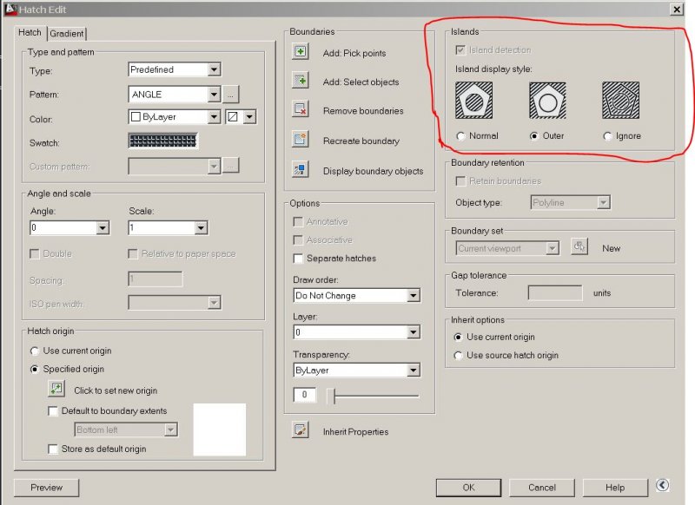This screenshot has height=505, width=695.
Task: Open the background color dropdown arrow
Action: click(x=249, y=117)
